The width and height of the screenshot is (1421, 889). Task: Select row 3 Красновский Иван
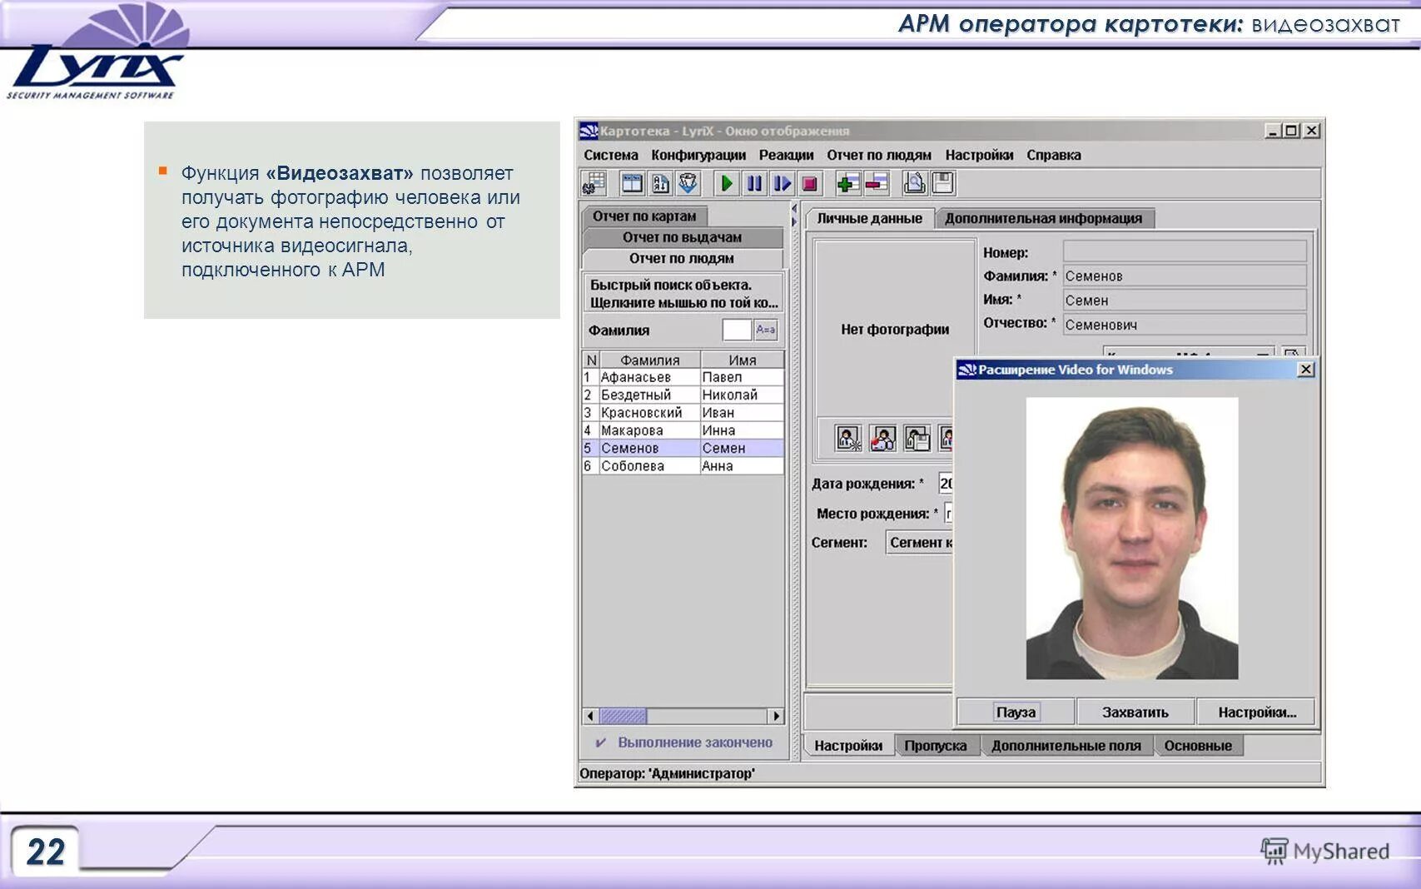coord(683,412)
